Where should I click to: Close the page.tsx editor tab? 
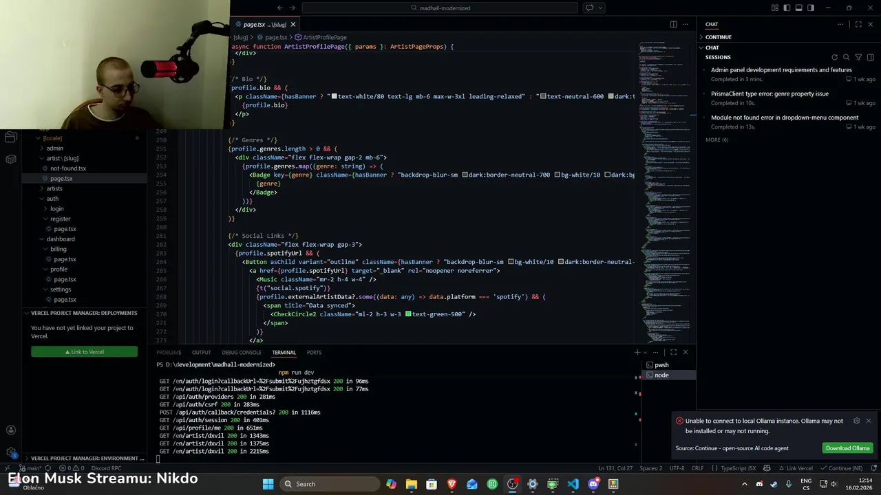(293, 24)
